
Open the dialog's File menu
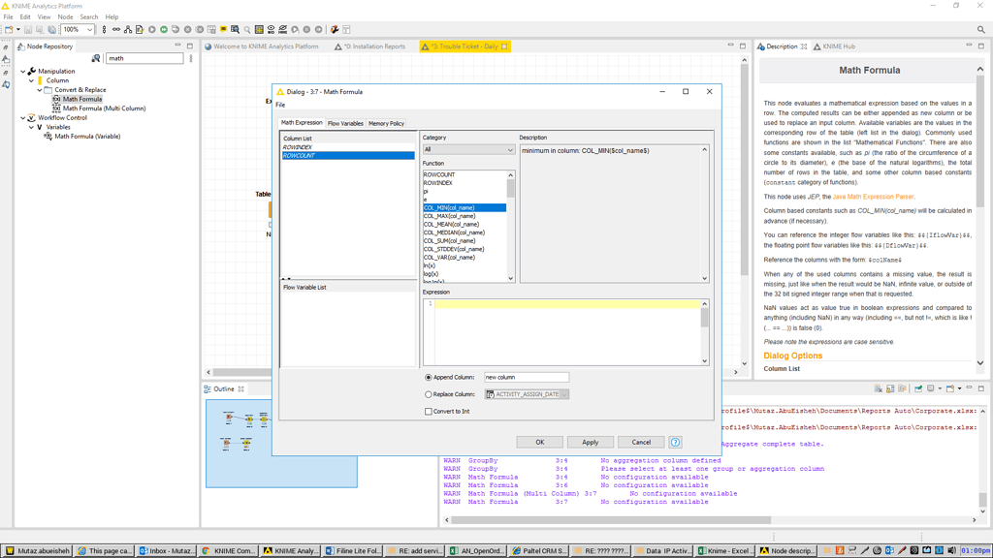coord(280,105)
